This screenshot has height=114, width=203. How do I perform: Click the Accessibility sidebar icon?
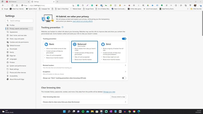click(8, 76)
